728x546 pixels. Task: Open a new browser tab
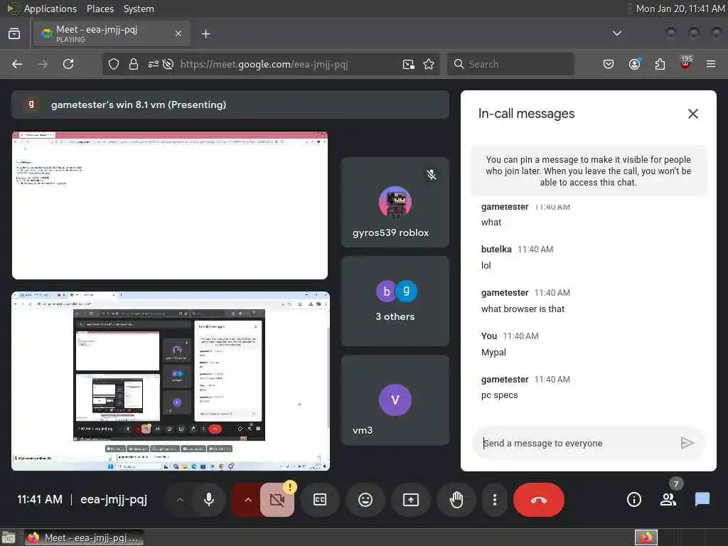[206, 34]
